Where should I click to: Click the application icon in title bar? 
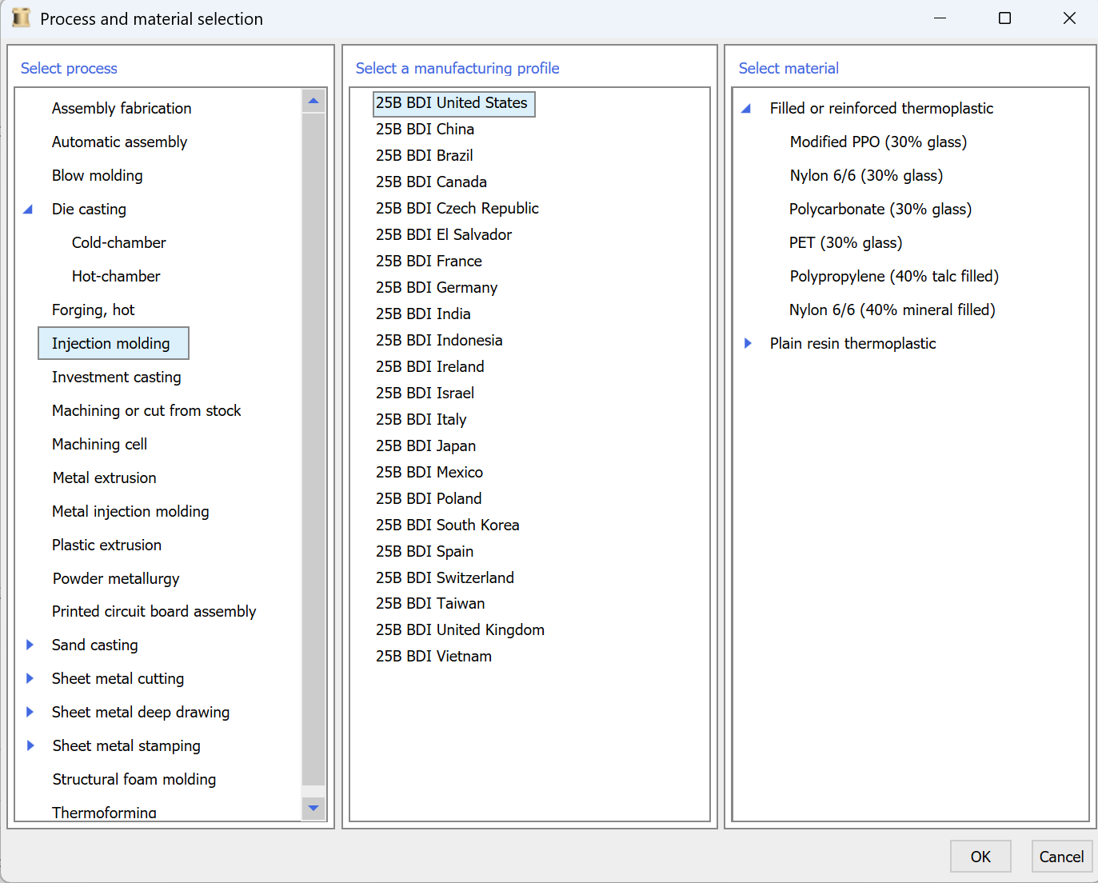tap(21, 18)
